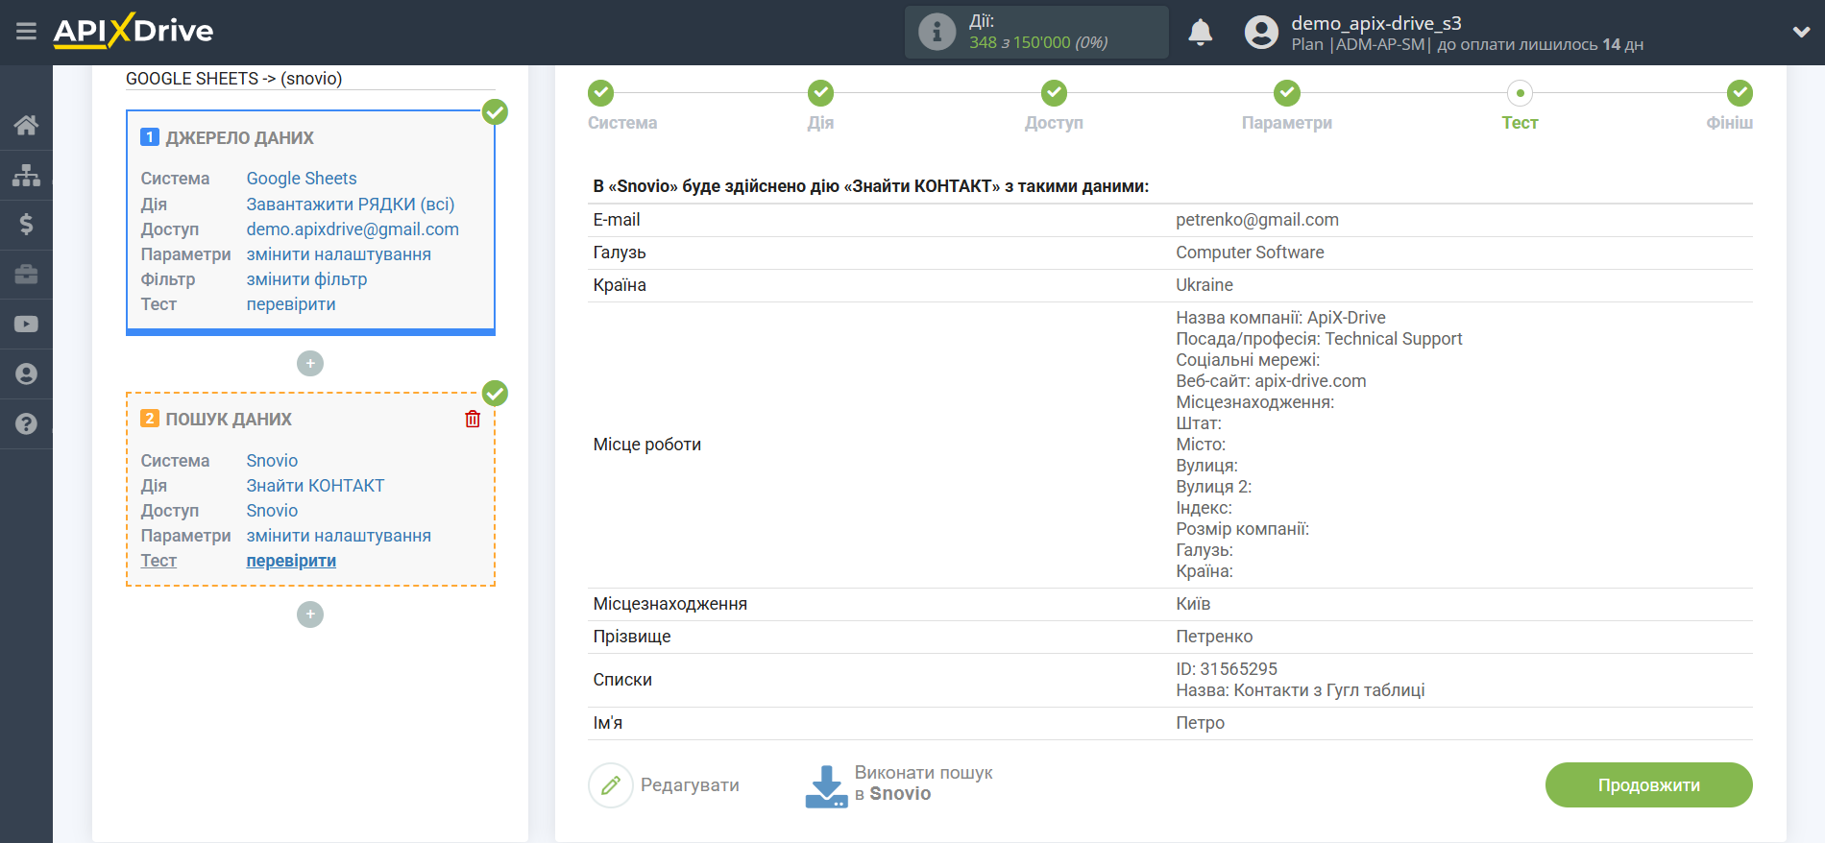The height and width of the screenshot is (843, 1825).
Task: Open the notifications bell
Action: coord(1200,32)
